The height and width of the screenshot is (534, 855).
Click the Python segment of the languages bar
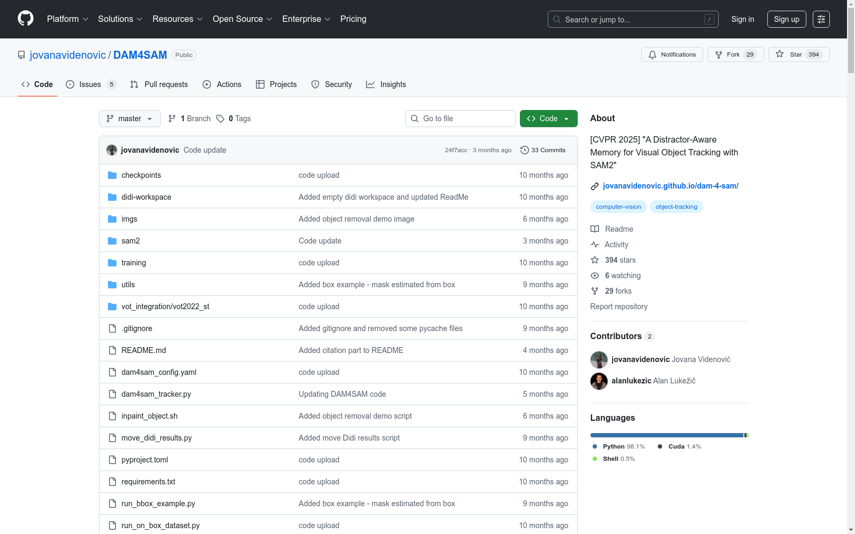click(667, 435)
